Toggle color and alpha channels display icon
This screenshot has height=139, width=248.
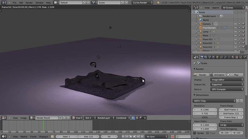tap(133, 118)
